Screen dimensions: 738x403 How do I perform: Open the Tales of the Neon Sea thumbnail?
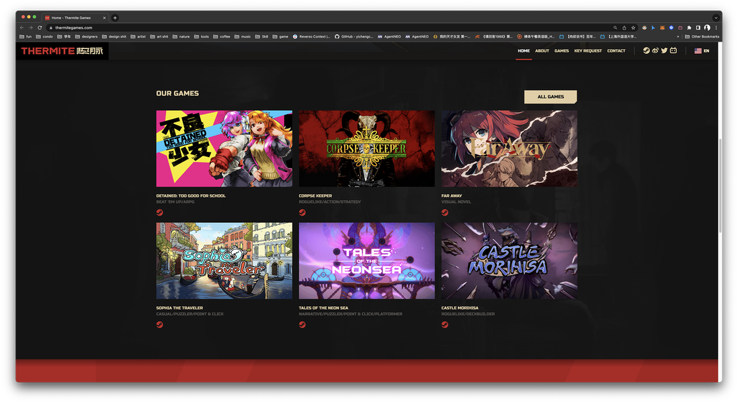point(366,261)
